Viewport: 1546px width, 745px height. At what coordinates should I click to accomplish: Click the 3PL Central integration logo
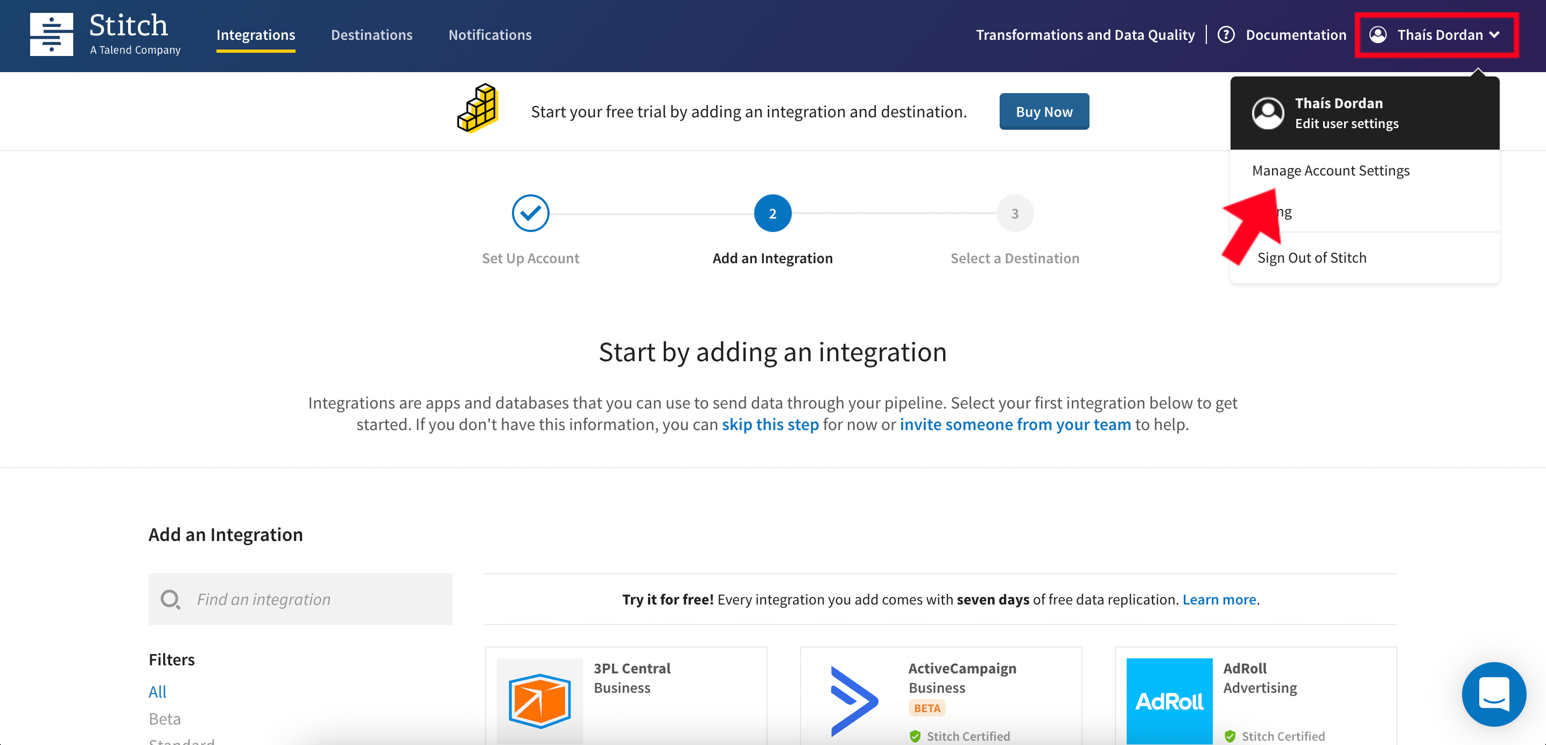tap(539, 700)
